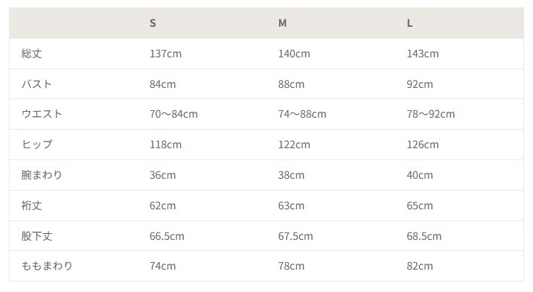Click the 65cm sleeve length cell

tap(420, 206)
